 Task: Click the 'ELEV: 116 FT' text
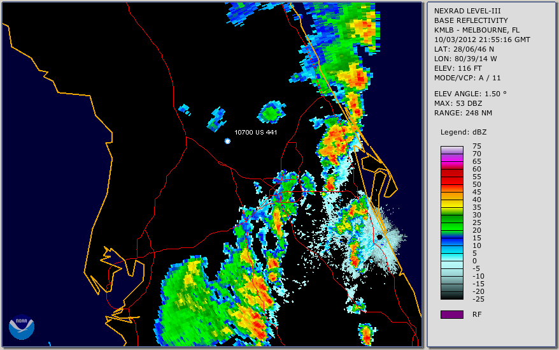(458, 68)
